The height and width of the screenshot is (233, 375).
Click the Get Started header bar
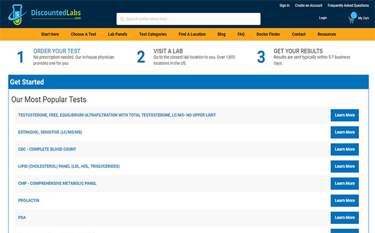(189, 82)
